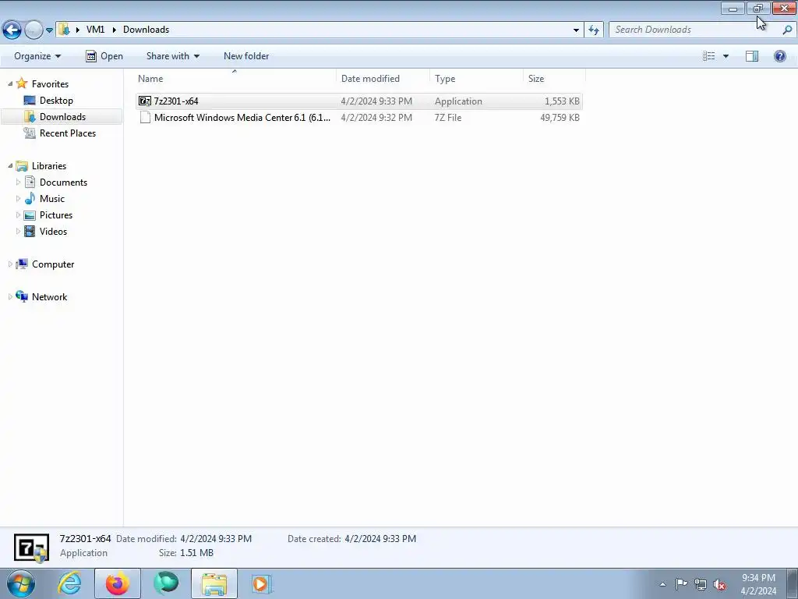Expand the Music library
The height and width of the screenshot is (599, 798).
tap(19, 198)
